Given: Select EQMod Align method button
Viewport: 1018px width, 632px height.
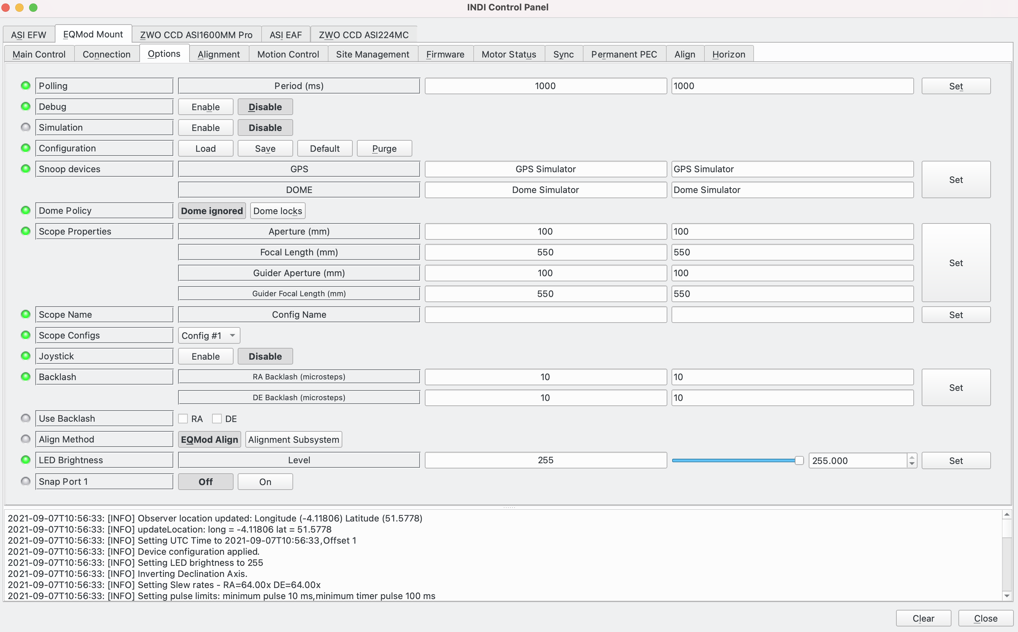Looking at the screenshot, I should pos(209,439).
